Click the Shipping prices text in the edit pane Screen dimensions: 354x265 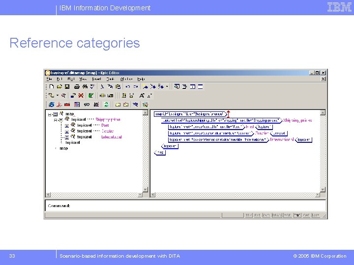(297, 120)
